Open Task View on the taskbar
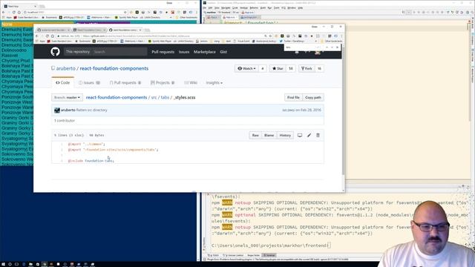 pyautogui.click(x=16, y=264)
